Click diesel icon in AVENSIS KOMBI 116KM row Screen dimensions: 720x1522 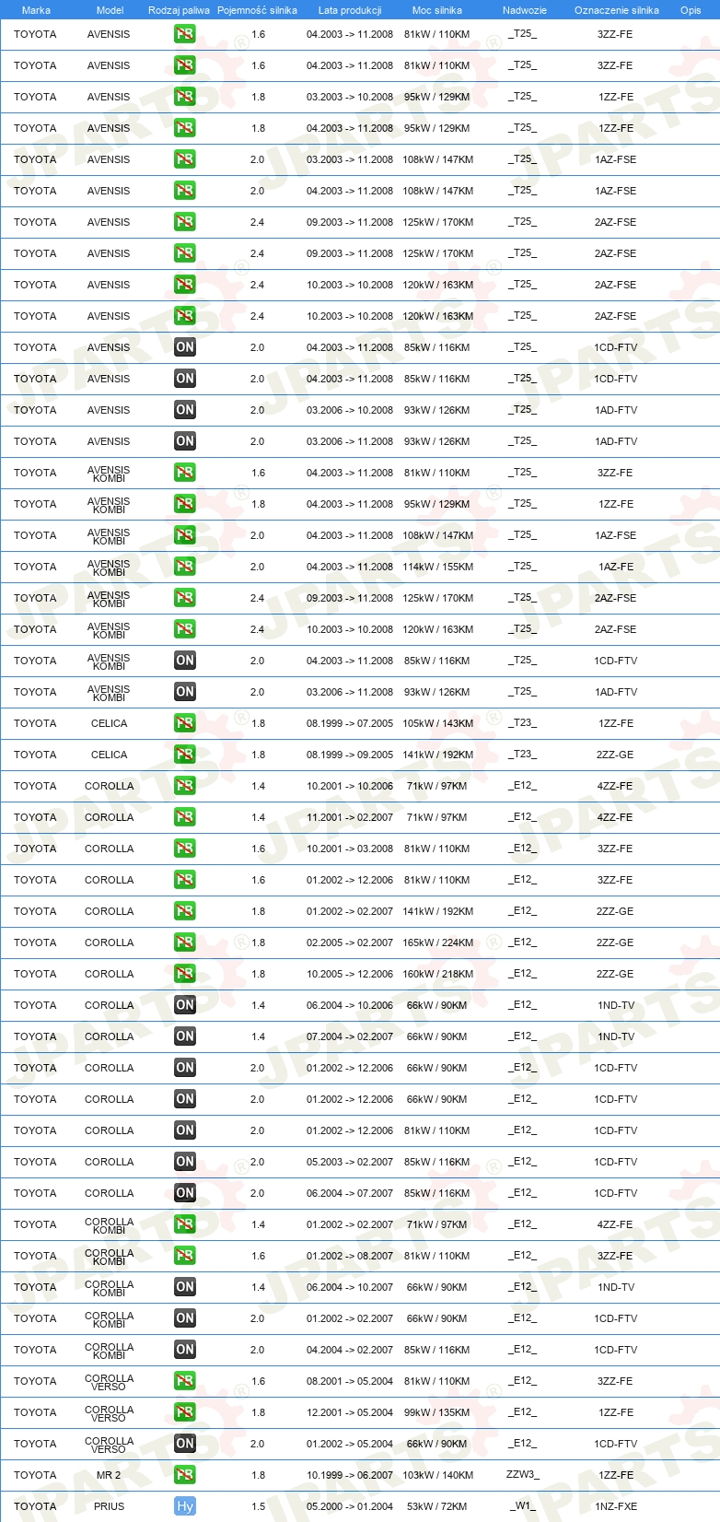[x=185, y=661]
